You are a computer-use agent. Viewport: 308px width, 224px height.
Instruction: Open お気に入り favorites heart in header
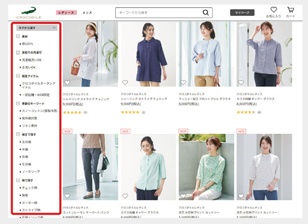274,12
